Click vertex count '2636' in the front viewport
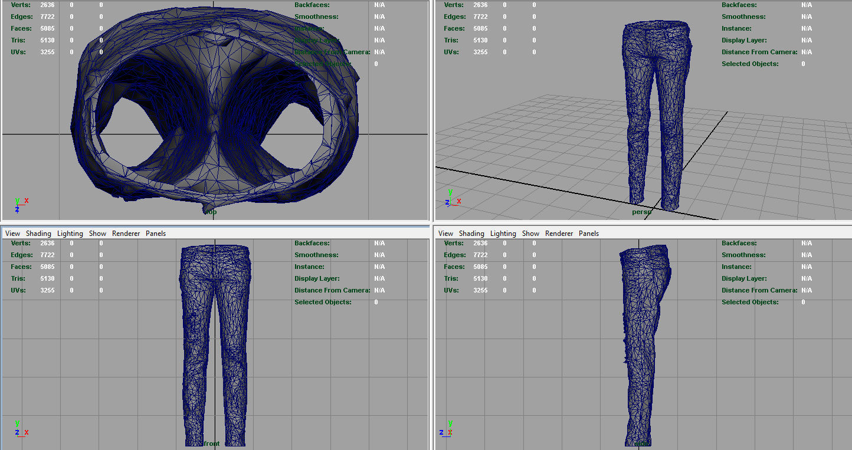 pos(47,243)
